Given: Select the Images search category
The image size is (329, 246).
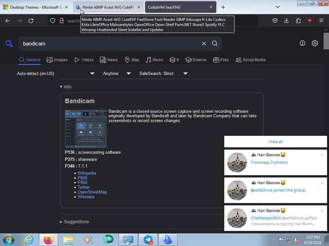Looking at the screenshot, I should click(x=57, y=60).
